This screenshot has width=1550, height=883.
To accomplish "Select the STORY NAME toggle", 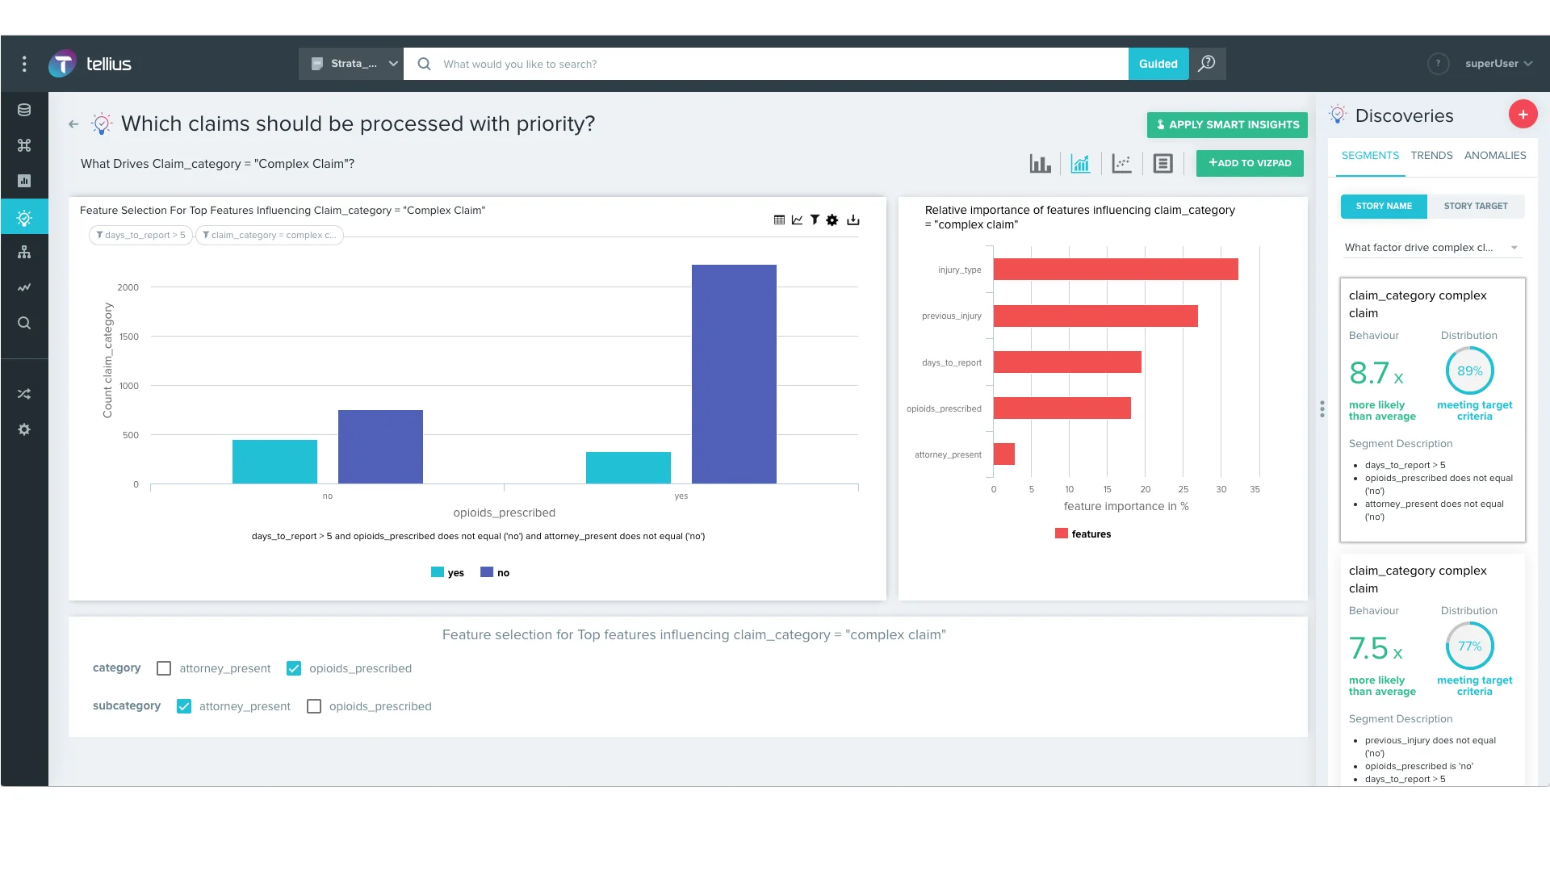I will point(1384,207).
